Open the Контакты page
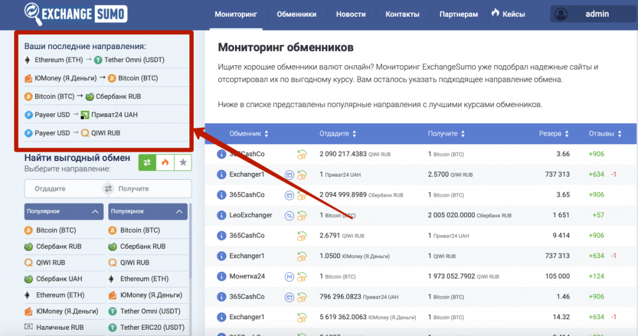 click(x=402, y=14)
